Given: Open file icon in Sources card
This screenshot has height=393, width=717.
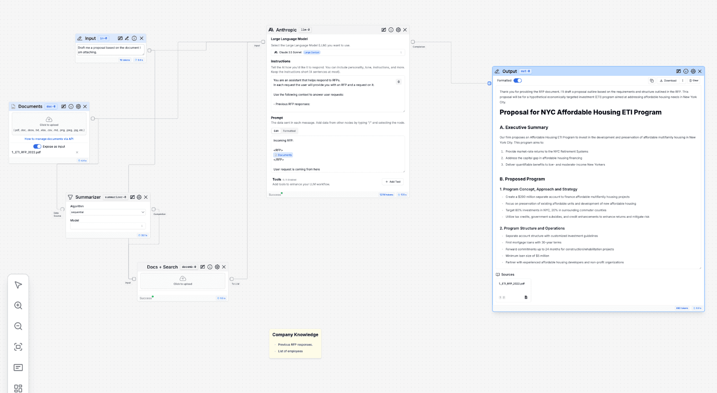Looking at the screenshot, I should coord(526,297).
